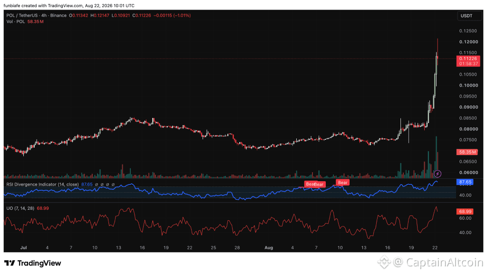Click the 0.06000 price axis level
The height and width of the screenshot is (274, 487).
pyautogui.click(x=468, y=172)
